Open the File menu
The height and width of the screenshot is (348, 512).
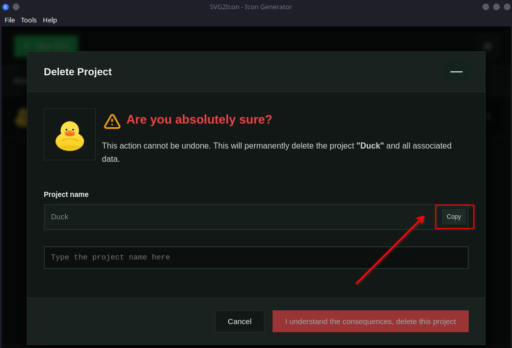[x=10, y=20]
